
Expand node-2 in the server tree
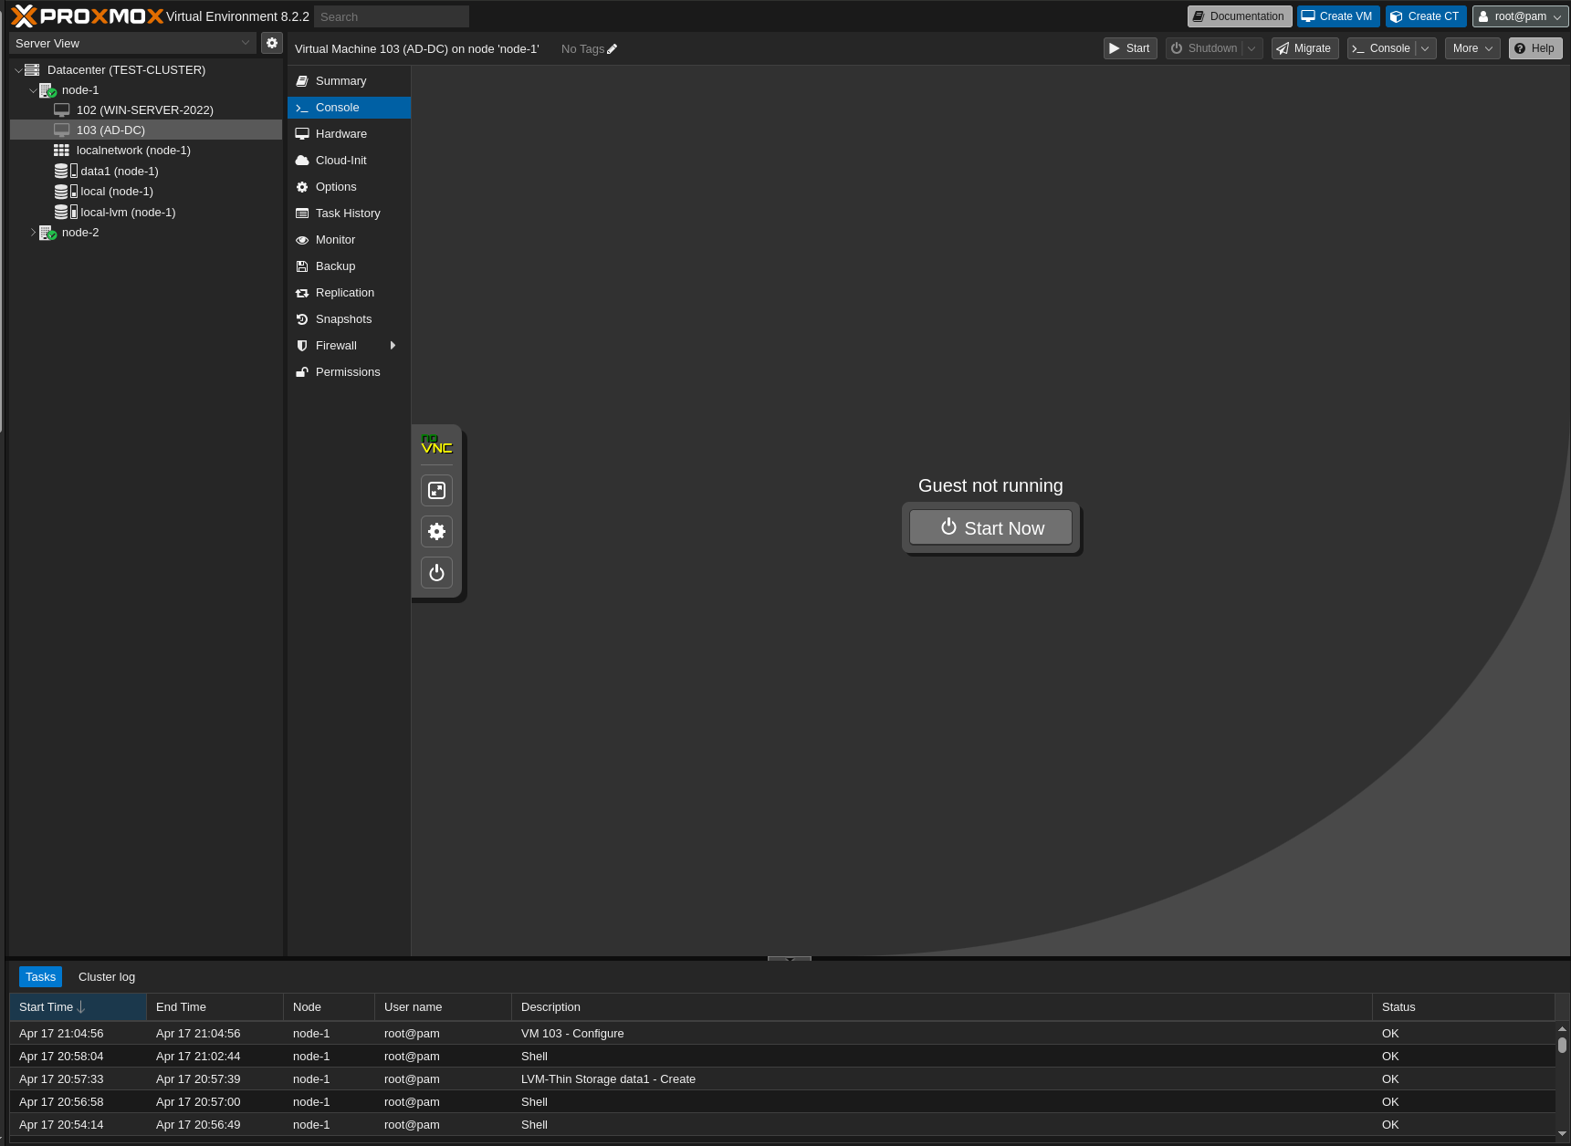(x=34, y=233)
